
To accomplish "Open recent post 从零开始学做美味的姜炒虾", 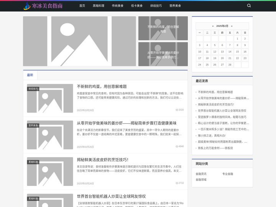I will click(223, 98).
